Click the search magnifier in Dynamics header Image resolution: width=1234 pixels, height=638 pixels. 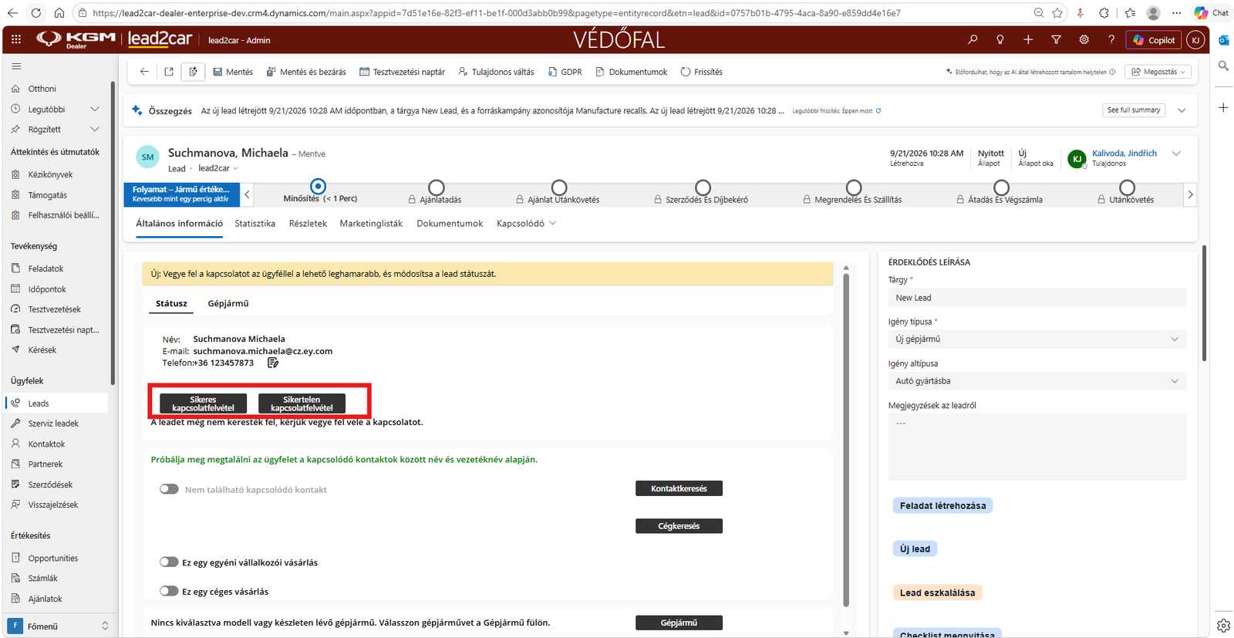(x=973, y=39)
